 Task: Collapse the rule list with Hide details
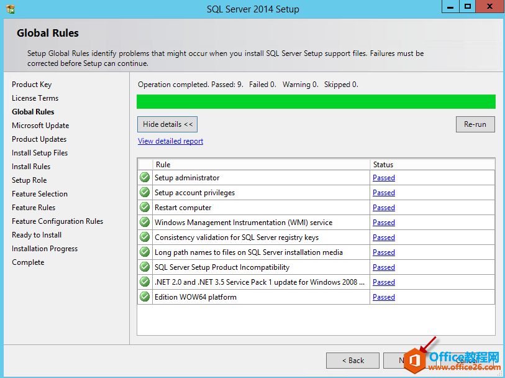click(x=168, y=124)
